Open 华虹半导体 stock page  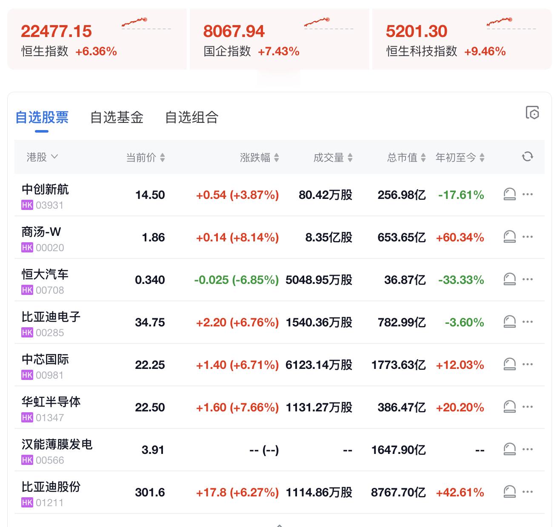point(51,402)
